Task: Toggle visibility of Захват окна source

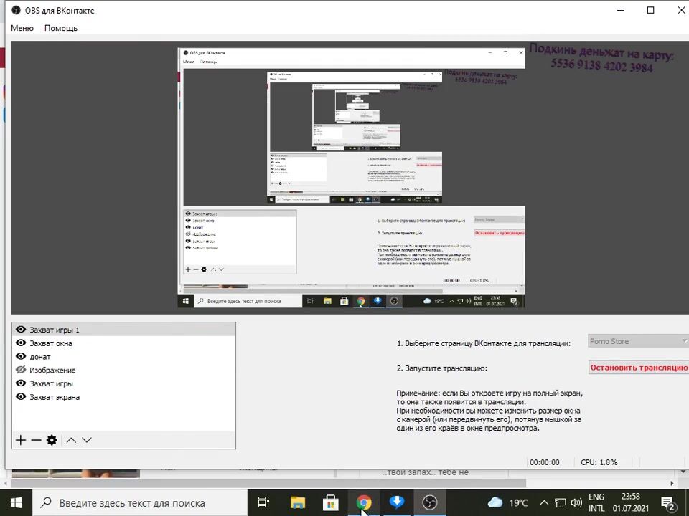Action: tap(21, 343)
